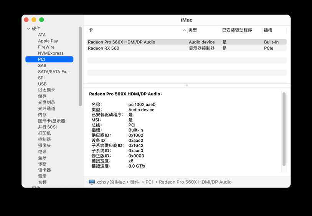312x216 pixels.
Task: Collapse the 硬件 section chevron
Action: click(28, 29)
